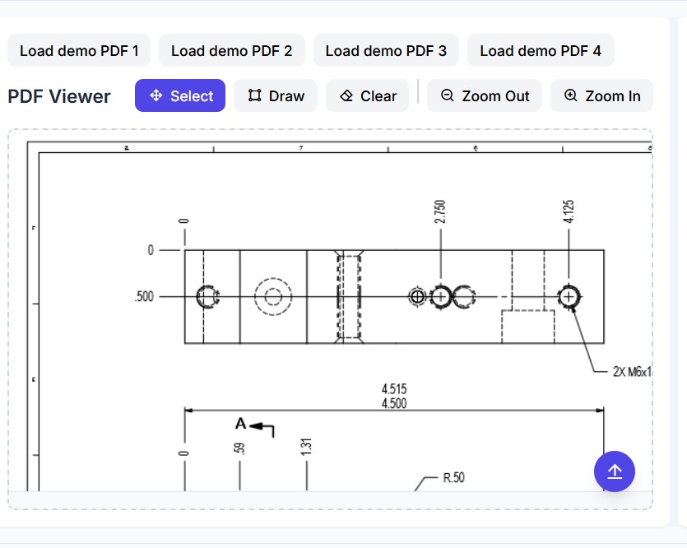This screenshot has width=687, height=548.
Task: Activate the Select pan tool
Action: tap(179, 95)
